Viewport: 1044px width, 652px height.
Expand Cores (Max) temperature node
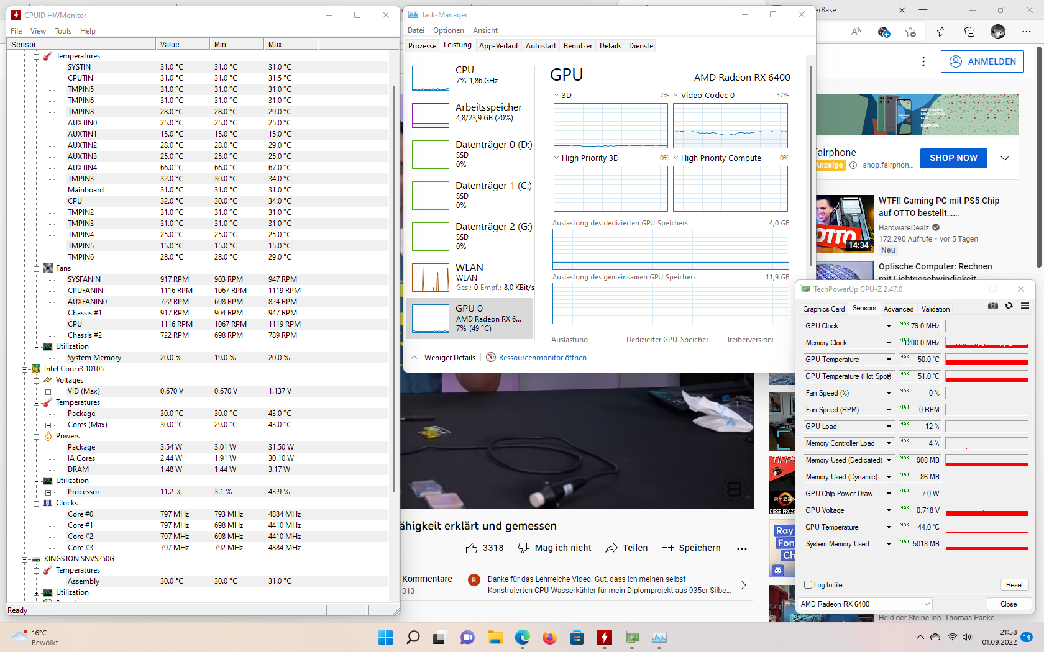[48, 425]
